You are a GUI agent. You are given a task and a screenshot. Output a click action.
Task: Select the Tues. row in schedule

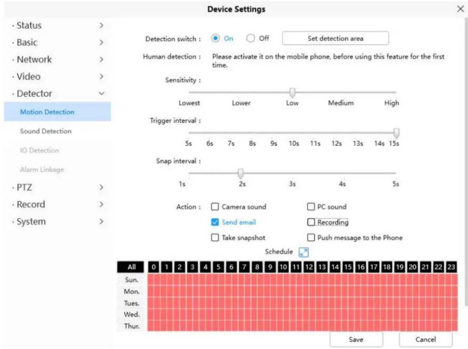tap(132, 303)
